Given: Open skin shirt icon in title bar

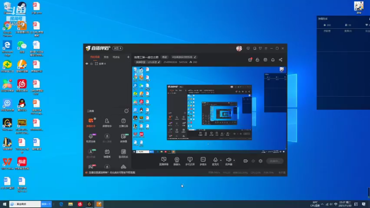Looking at the screenshot, I should (260, 49).
